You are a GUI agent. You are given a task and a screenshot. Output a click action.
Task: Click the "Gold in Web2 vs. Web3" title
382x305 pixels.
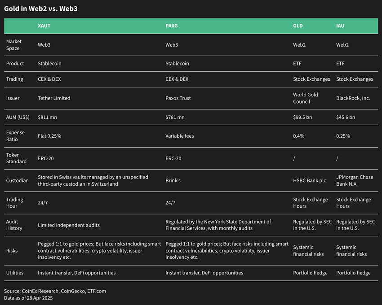pos(41,9)
